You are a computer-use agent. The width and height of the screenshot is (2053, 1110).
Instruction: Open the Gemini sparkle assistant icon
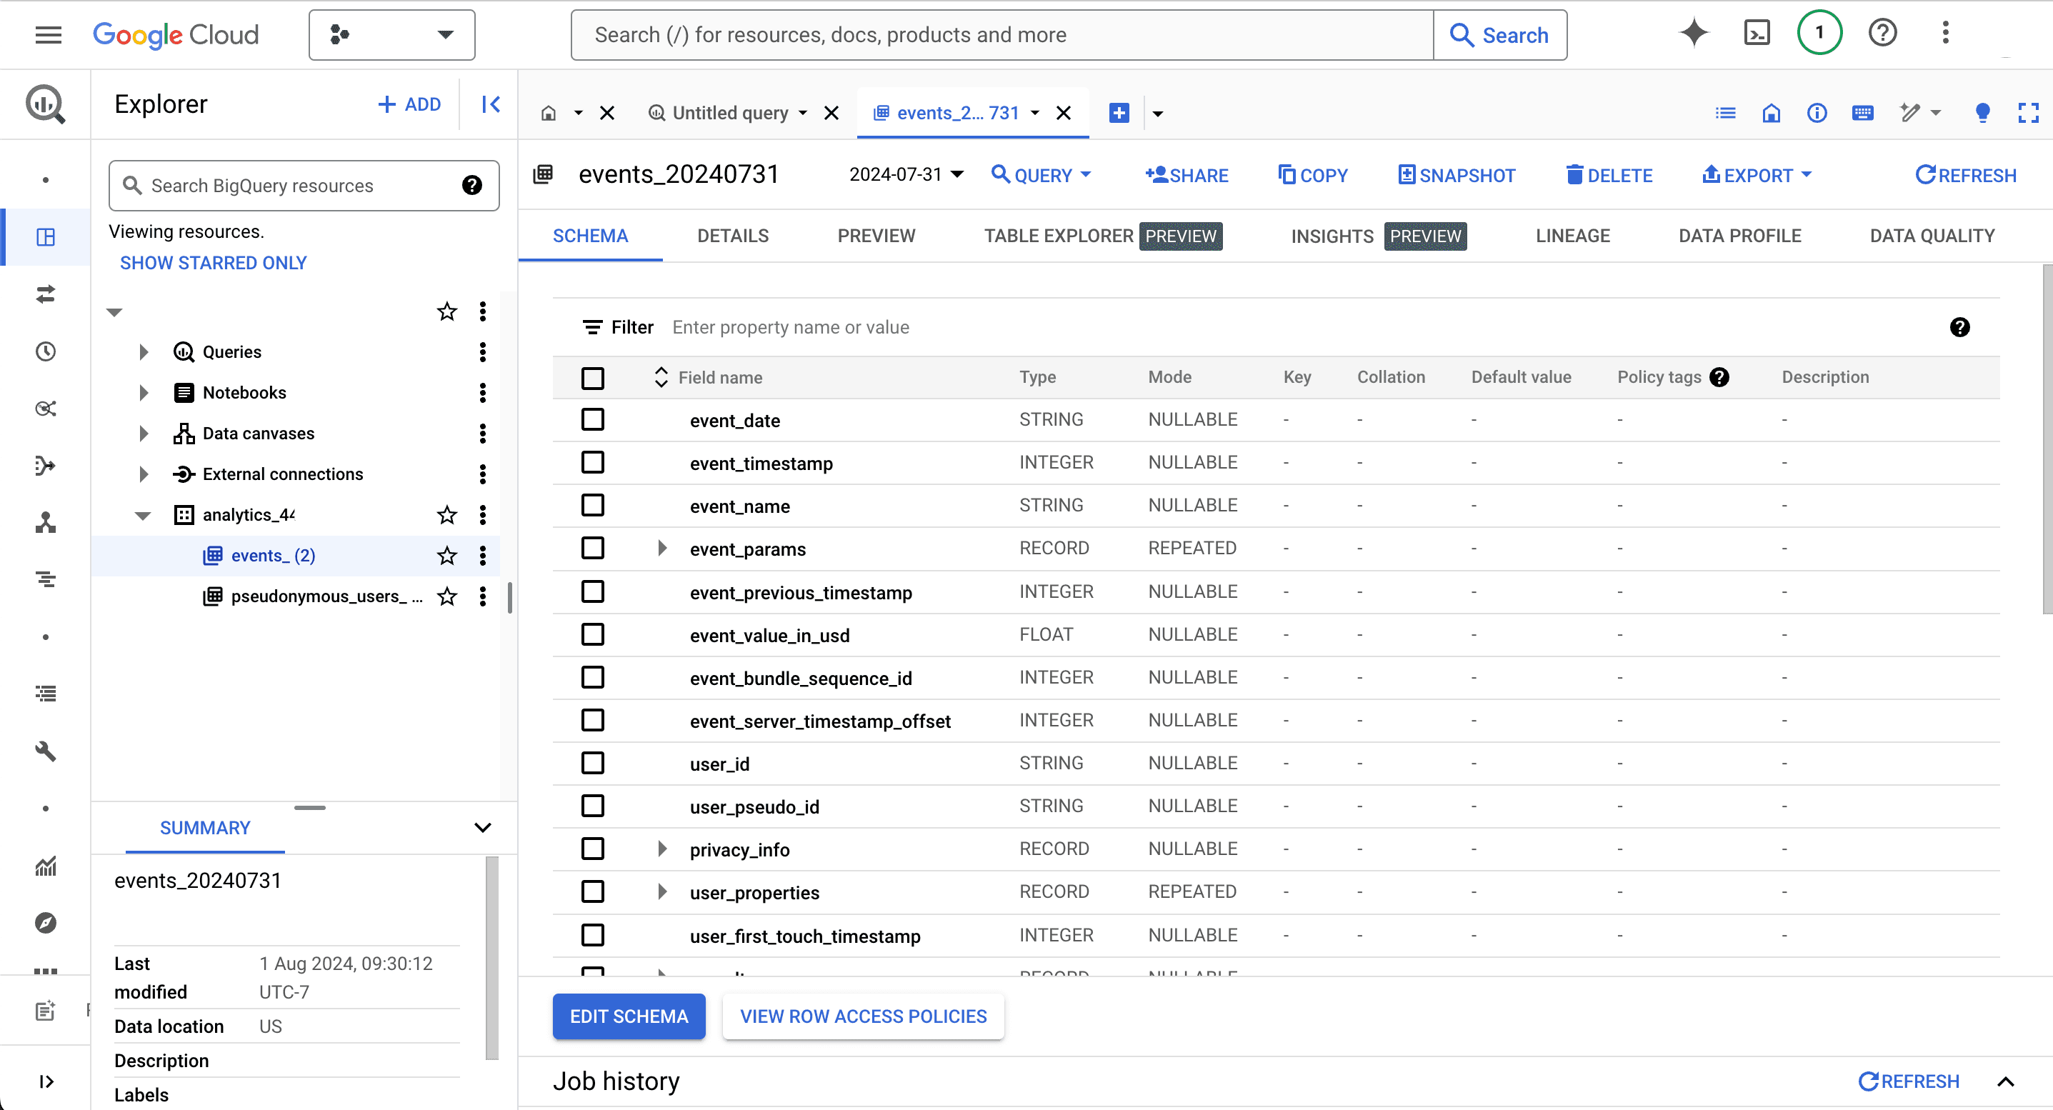[x=1694, y=34]
